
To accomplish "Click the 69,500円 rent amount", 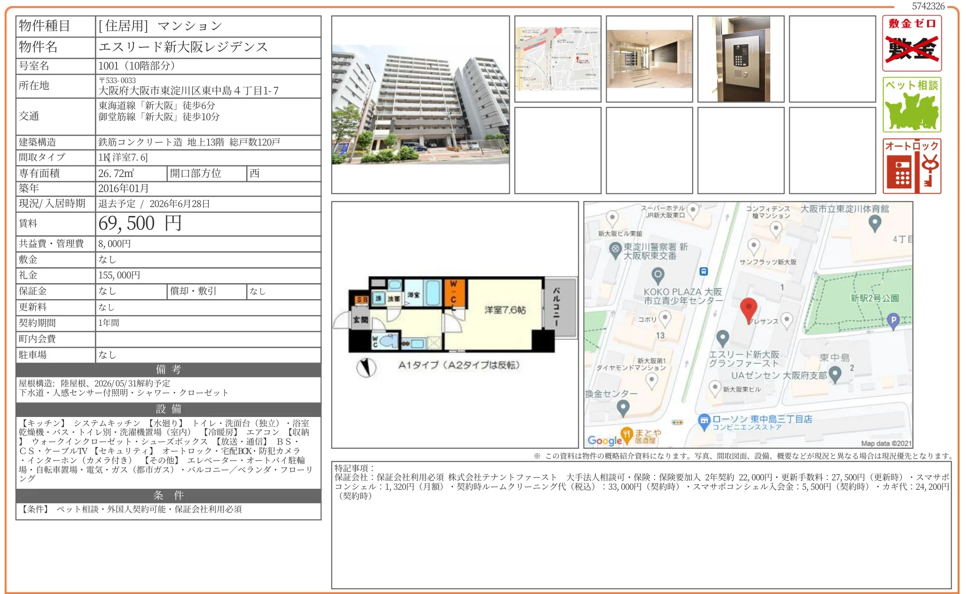I will click(140, 224).
